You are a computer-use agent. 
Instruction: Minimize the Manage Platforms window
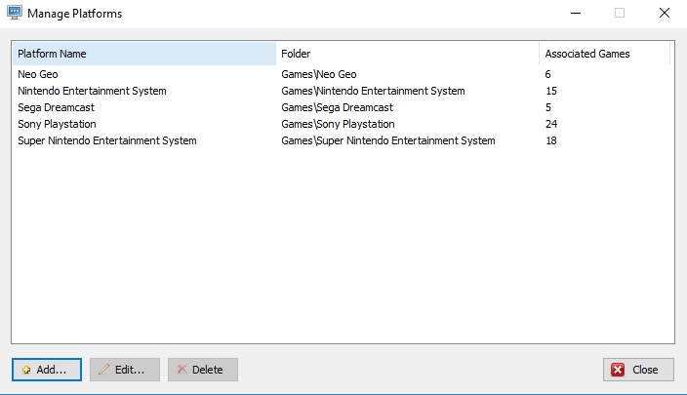(x=576, y=13)
